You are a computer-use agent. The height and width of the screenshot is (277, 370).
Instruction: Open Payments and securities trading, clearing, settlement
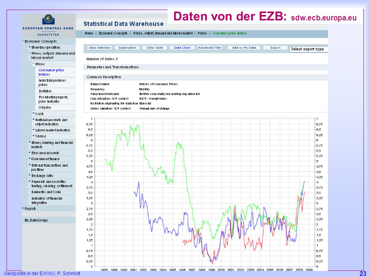(x=52, y=184)
